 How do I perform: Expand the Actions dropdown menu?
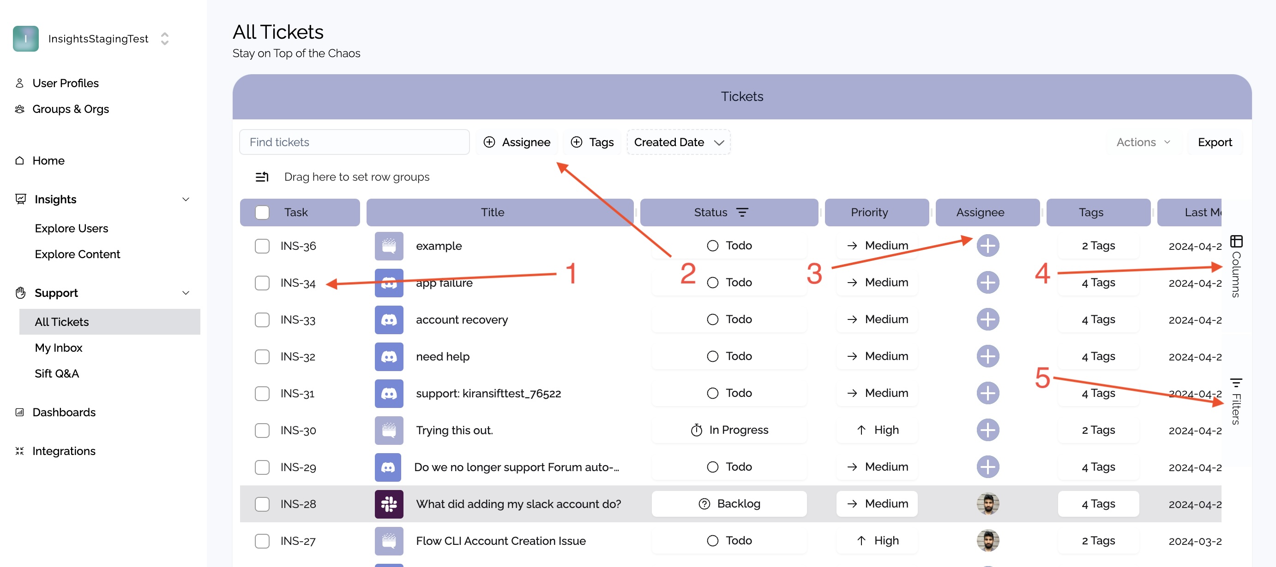coord(1143,142)
